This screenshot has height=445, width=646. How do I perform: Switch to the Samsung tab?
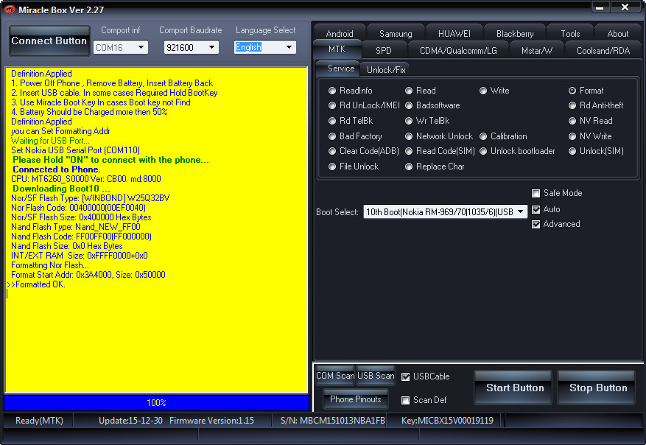tap(396, 34)
